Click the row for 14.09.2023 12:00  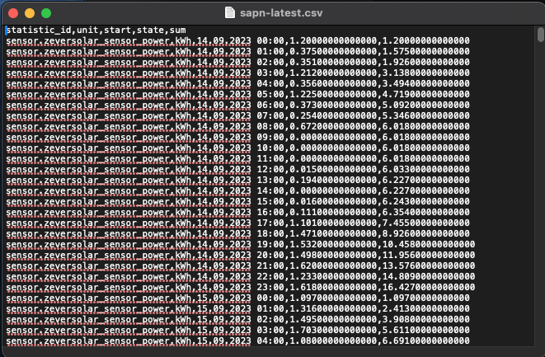coord(237,169)
